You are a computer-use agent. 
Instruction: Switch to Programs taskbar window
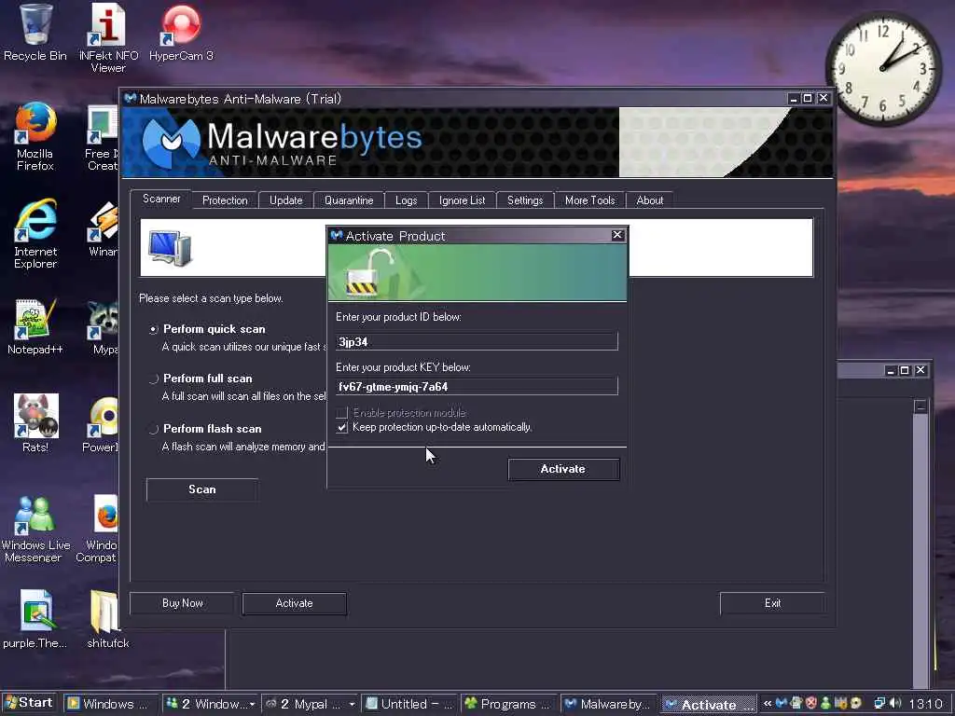click(x=508, y=704)
